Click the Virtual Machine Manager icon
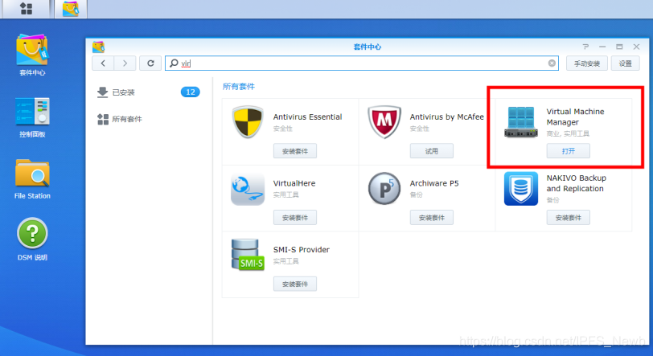Screen dimensions: 653x356 tap(520, 121)
